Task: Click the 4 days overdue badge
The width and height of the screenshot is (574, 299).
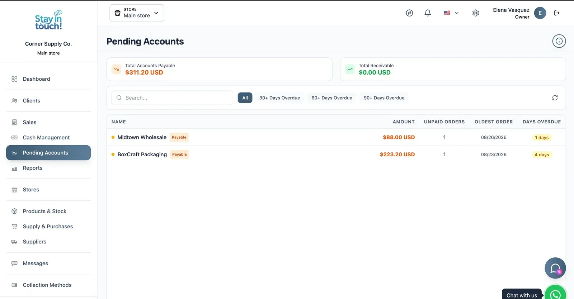Action: (542, 155)
